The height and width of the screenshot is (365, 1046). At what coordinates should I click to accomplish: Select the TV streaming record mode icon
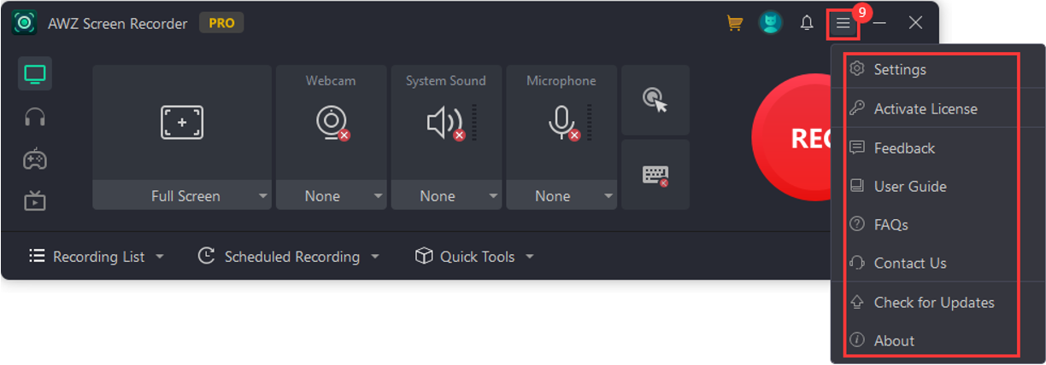[x=35, y=201]
